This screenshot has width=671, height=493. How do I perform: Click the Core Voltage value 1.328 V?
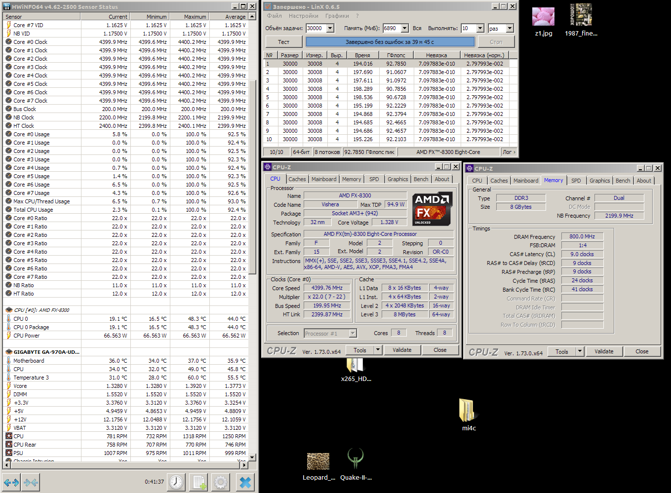389,222
